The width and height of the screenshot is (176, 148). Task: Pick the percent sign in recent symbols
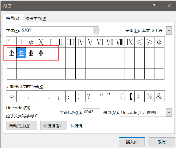pos(149,97)
